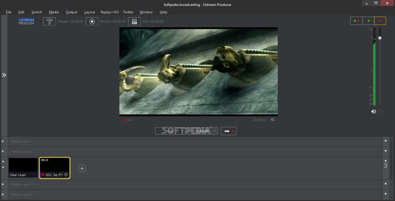Select the 002 shot thumbnail

click(x=55, y=168)
